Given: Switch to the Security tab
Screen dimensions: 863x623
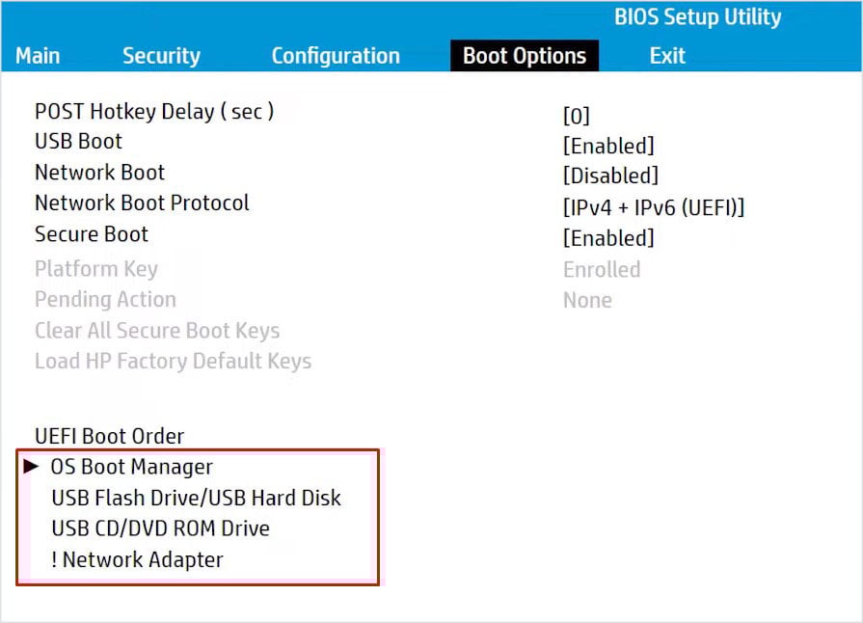Looking at the screenshot, I should (x=161, y=56).
